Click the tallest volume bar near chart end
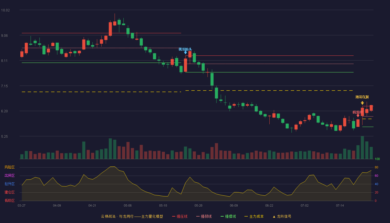390x223 pixels. tap(362, 147)
